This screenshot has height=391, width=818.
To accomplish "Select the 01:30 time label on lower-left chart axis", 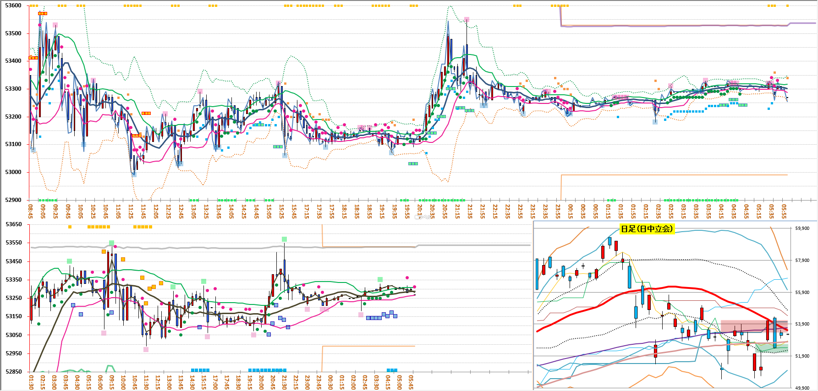I will point(31,382).
